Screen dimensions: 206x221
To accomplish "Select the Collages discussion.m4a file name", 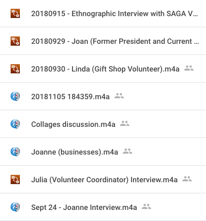I will pyautogui.click(x=73, y=125).
